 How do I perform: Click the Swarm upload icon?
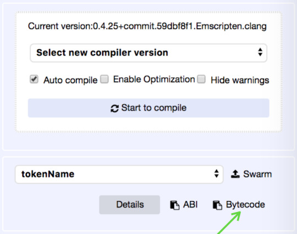(235, 174)
